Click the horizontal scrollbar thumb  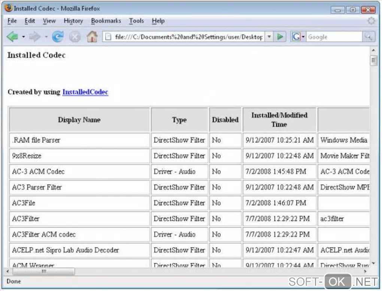[x=43, y=271]
